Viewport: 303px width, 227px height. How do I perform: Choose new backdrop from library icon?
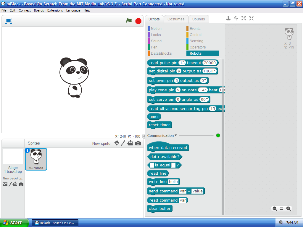pos(5,184)
